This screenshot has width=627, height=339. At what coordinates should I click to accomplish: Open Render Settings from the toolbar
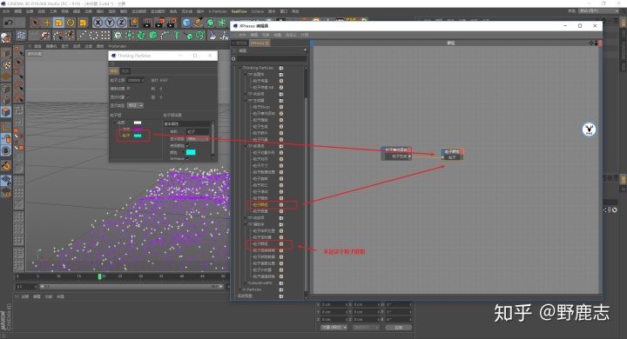[172, 23]
